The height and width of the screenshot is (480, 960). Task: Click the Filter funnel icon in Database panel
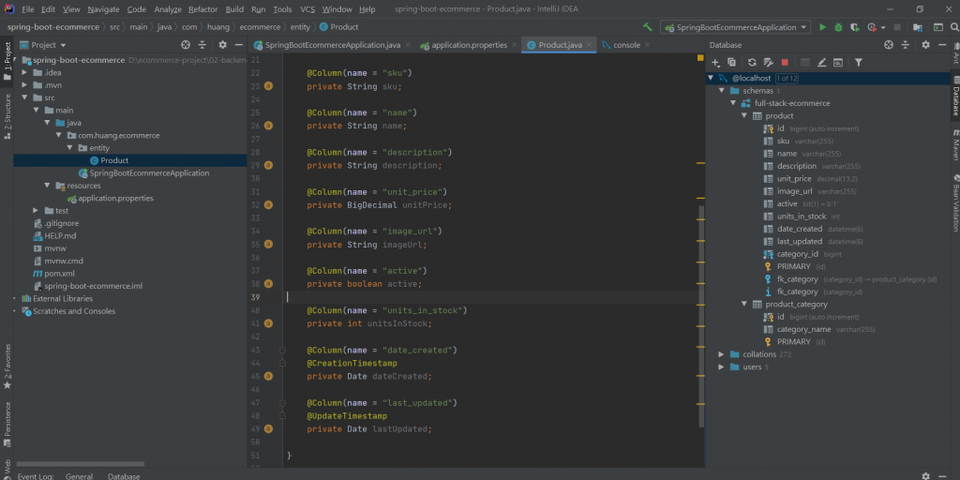tap(858, 62)
